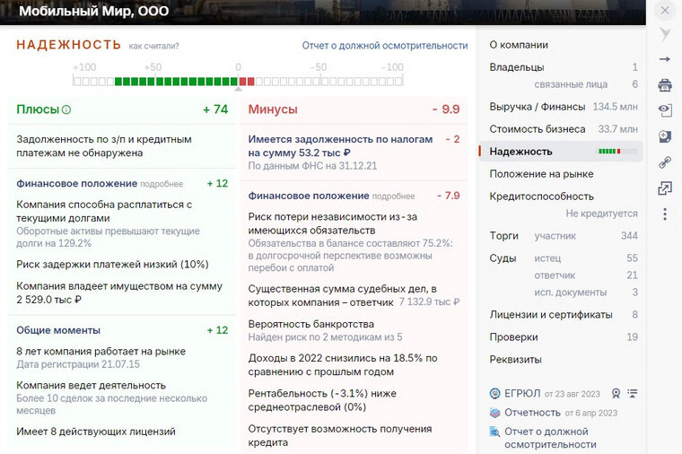Click 'Риск задержки платежей низкий (10%)' row

(112, 265)
